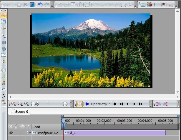Select the Изображение layer name
181x140 pixels.
(x=48, y=133)
